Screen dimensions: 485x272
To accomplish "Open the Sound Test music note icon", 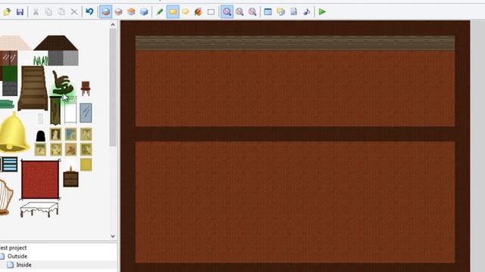I will [x=306, y=12].
